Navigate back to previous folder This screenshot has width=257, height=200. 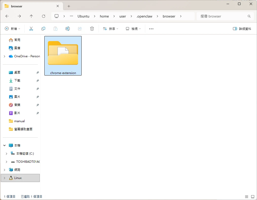pos(7,16)
